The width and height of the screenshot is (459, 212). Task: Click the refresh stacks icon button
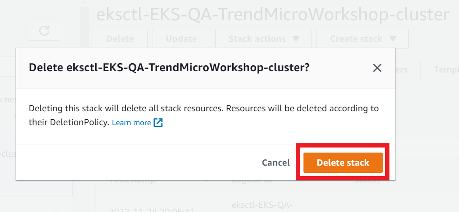[x=44, y=31]
